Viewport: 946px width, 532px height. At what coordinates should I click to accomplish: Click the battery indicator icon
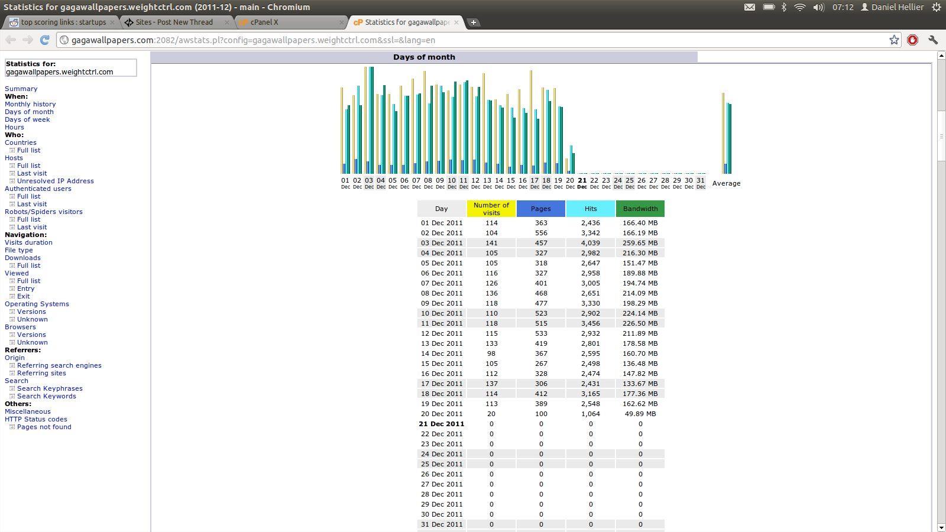[x=769, y=7]
